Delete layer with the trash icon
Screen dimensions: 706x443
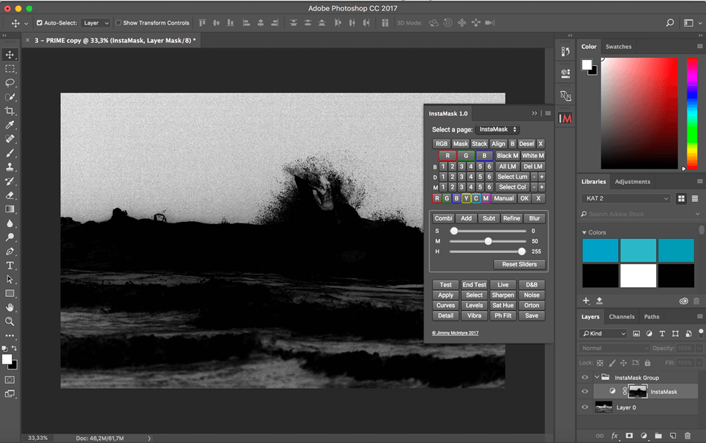click(x=687, y=436)
